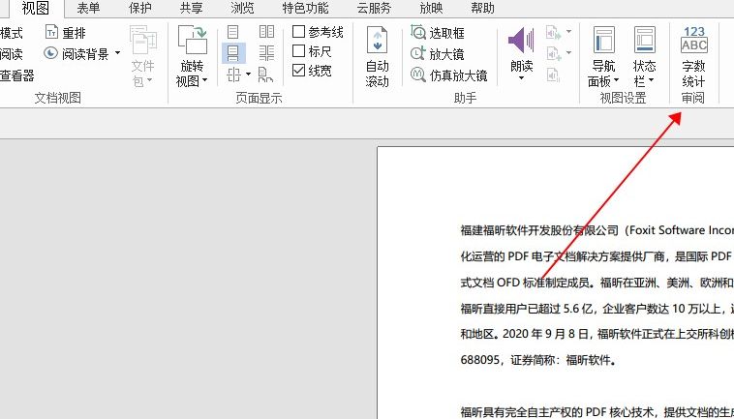Image resolution: width=734 pixels, height=419 pixels.
Task: Click document text line starting 福建福昕软件开发股份有限公司
Action: [596, 230]
